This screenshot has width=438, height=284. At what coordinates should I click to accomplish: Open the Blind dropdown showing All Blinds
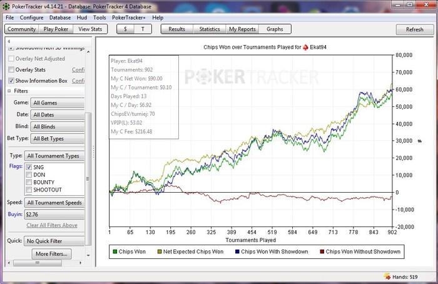(x=58, y=127)
